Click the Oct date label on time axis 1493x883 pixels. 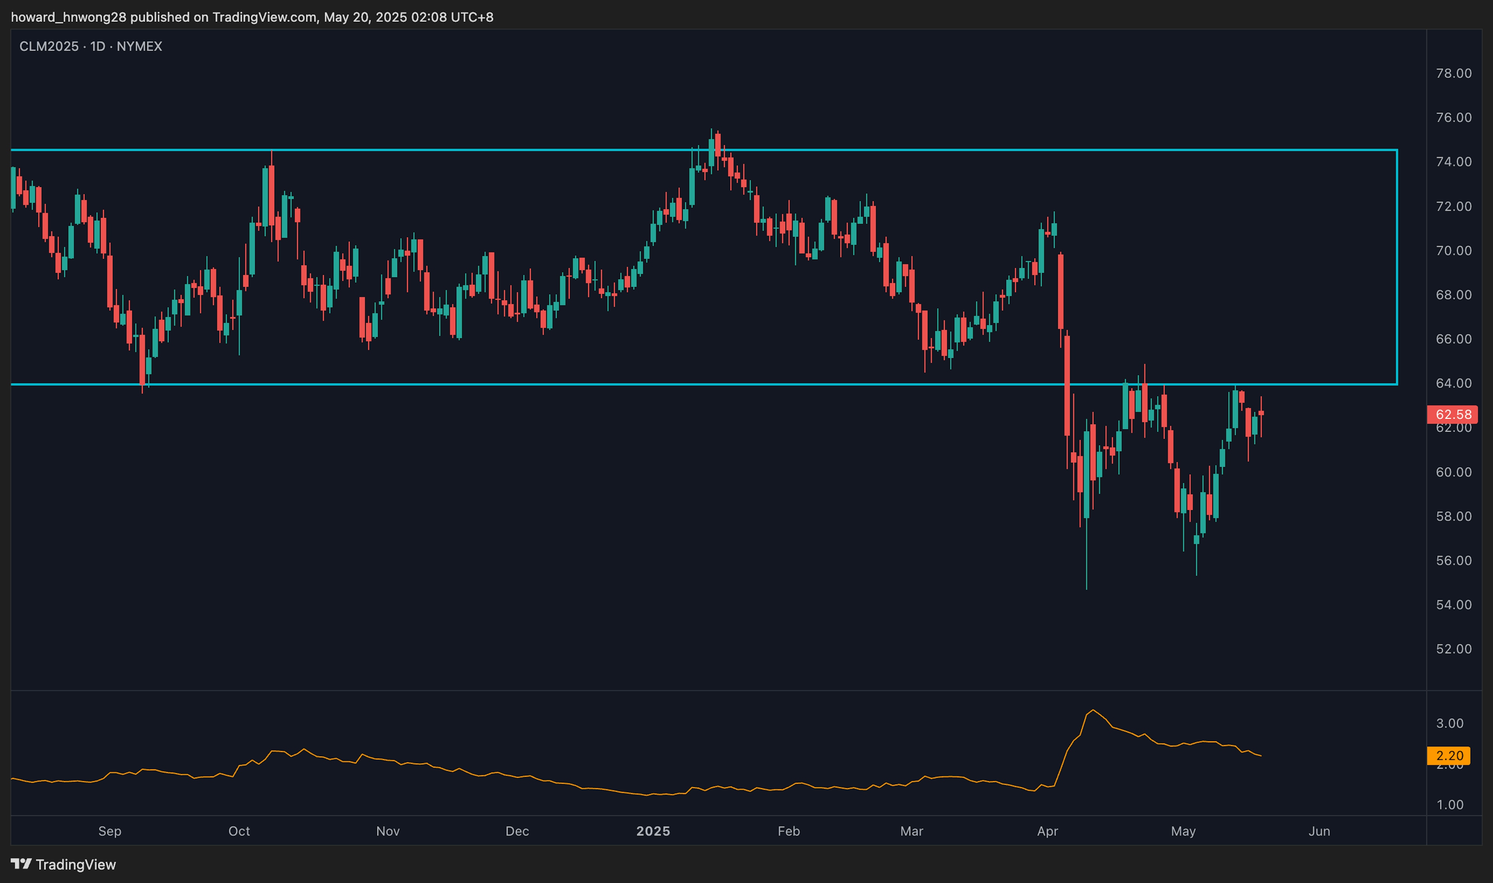[x=239, y=831]
